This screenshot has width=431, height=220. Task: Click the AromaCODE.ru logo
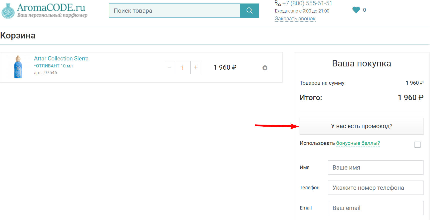click(44, 11)
